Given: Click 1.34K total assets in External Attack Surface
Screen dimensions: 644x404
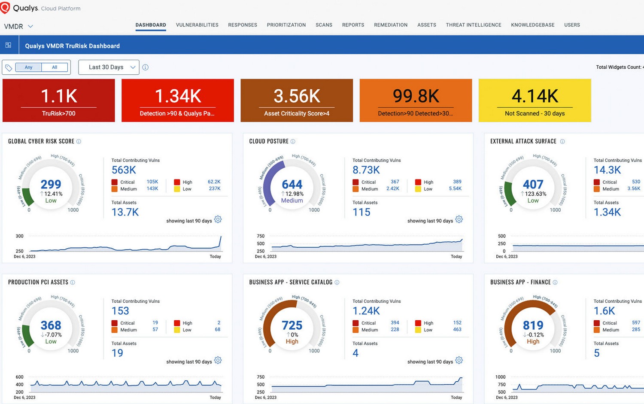Looking at the screenshot, I should tap(607, 212).
